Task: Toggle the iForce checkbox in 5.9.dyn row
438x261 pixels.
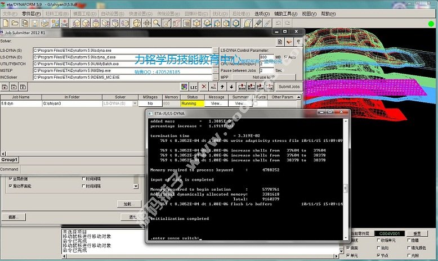Action: pyautogui.click(x=256, y=103)
